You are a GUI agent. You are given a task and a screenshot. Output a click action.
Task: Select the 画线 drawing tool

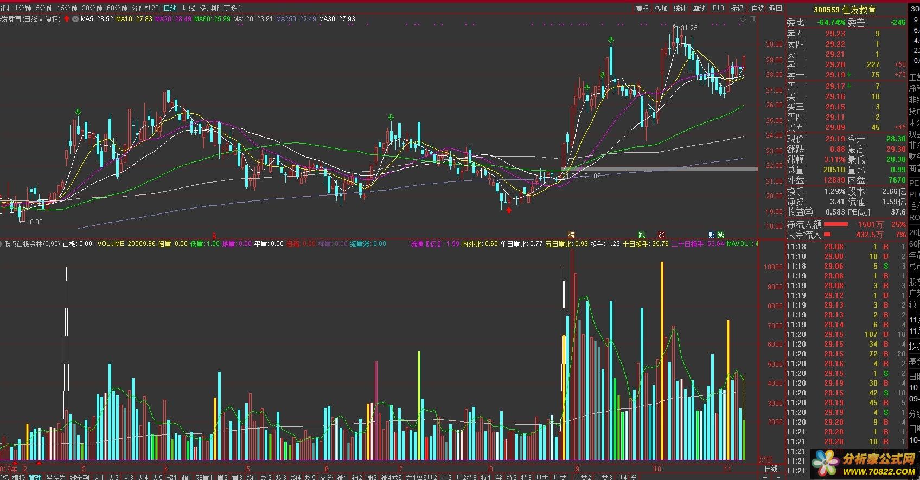[x=699, y=8]
